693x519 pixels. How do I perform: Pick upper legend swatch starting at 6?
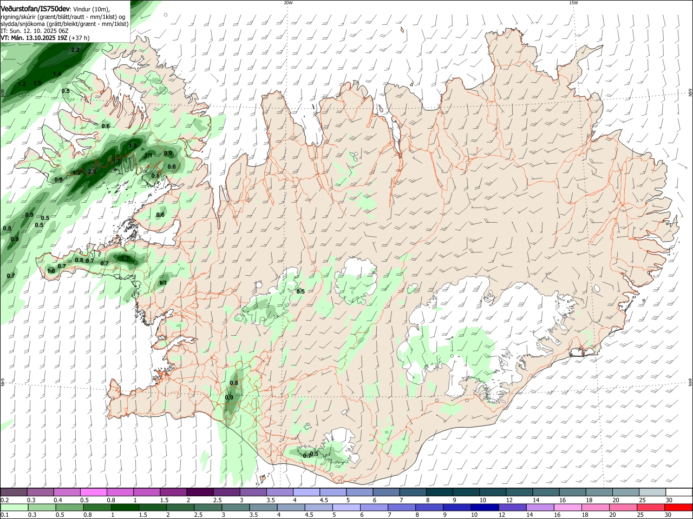point(387,492)
